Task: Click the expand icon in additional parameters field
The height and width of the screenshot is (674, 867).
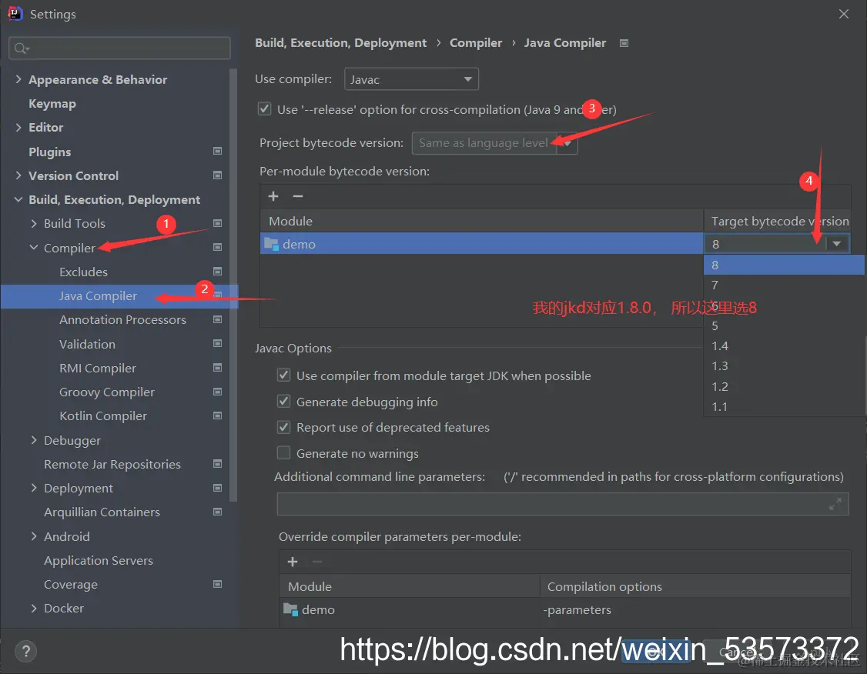Action: click(835, 504)
